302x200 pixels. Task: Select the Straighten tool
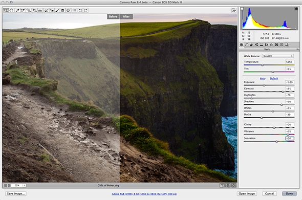40,10
